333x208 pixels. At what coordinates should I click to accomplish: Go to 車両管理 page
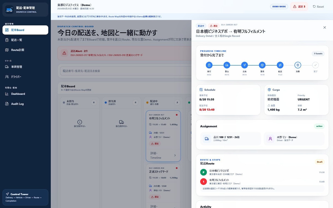point(25,67)
